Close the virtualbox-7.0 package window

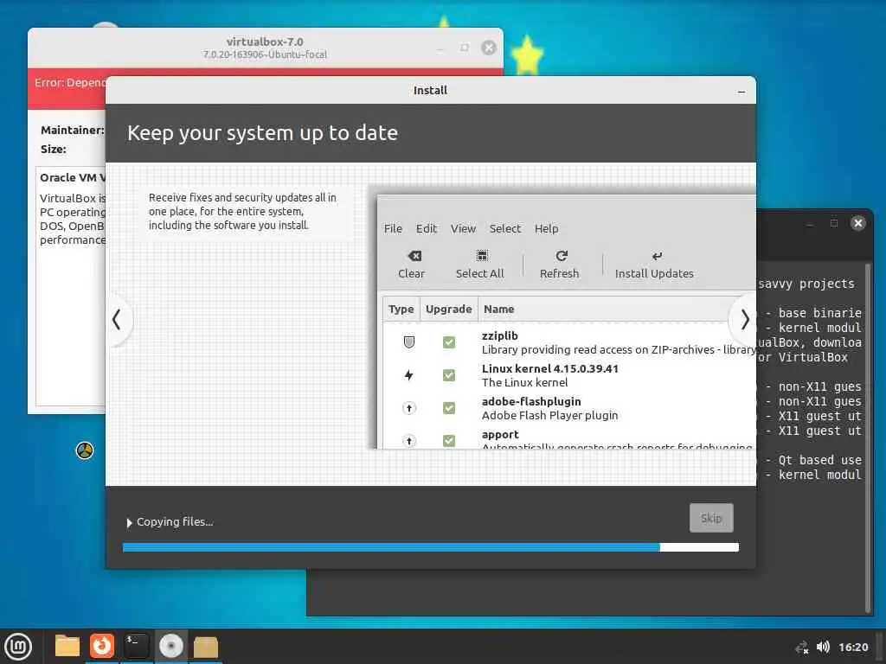coord(489,48)
